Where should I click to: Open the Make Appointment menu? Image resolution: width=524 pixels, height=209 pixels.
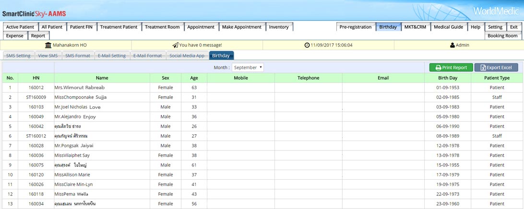tap(242, 27)
